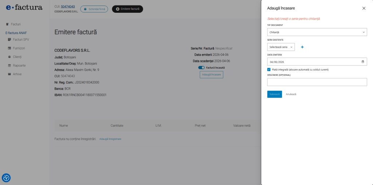
Task: Click the E-factura ANAF section heading
Action: [x=16, y=33]
